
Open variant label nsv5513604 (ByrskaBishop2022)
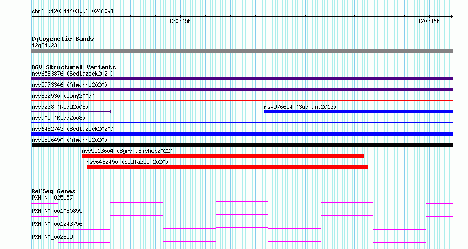[127, 151]
